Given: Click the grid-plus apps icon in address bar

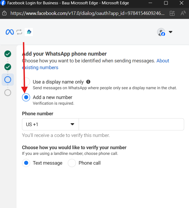Looking at the screenshot, I should pyautogui.click(x=172, y=13).
